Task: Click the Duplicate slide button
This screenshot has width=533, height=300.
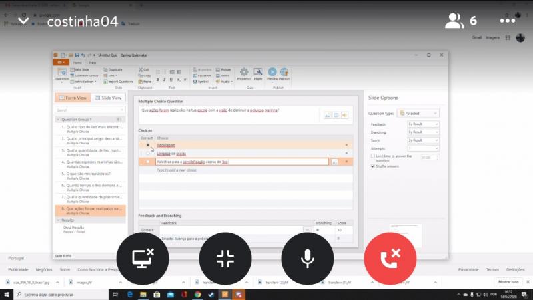Action: [114, 69]
